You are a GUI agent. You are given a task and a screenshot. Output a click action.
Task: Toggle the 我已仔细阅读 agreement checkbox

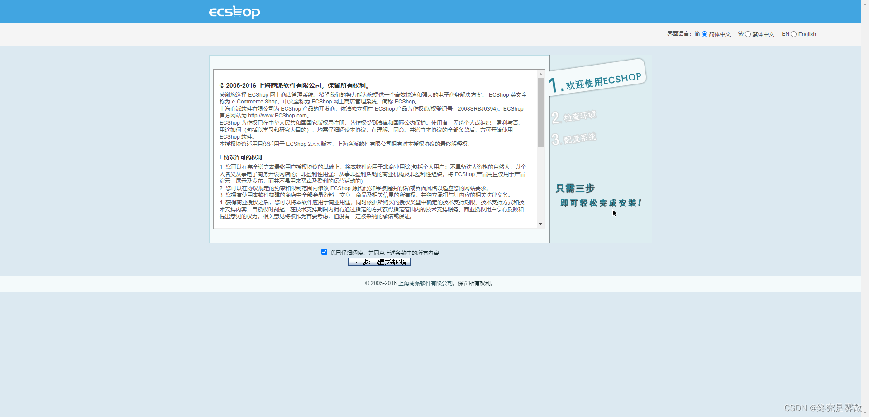324,252
